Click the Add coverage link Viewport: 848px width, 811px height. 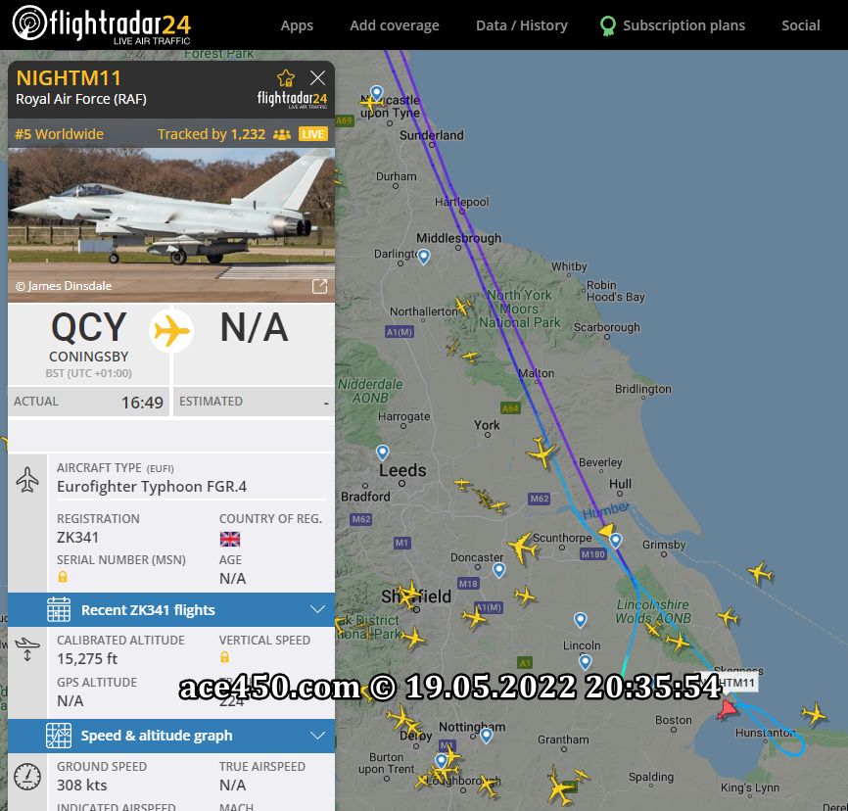395,25
